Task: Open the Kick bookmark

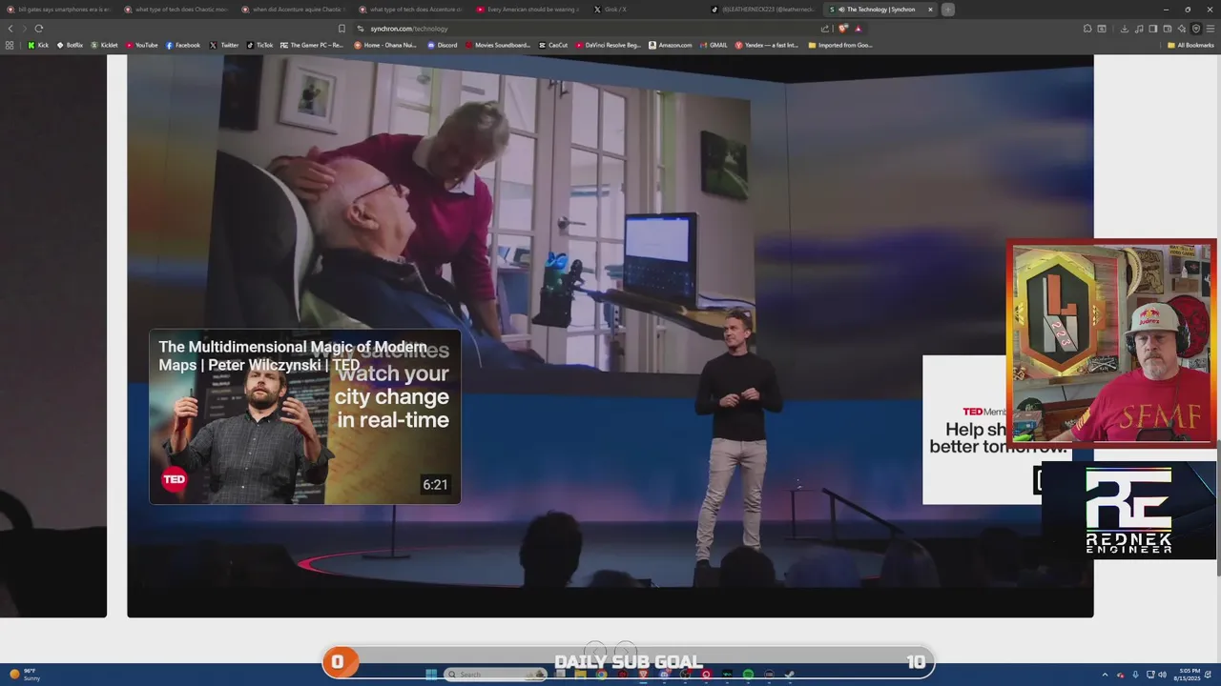Action: pos(38,45)
